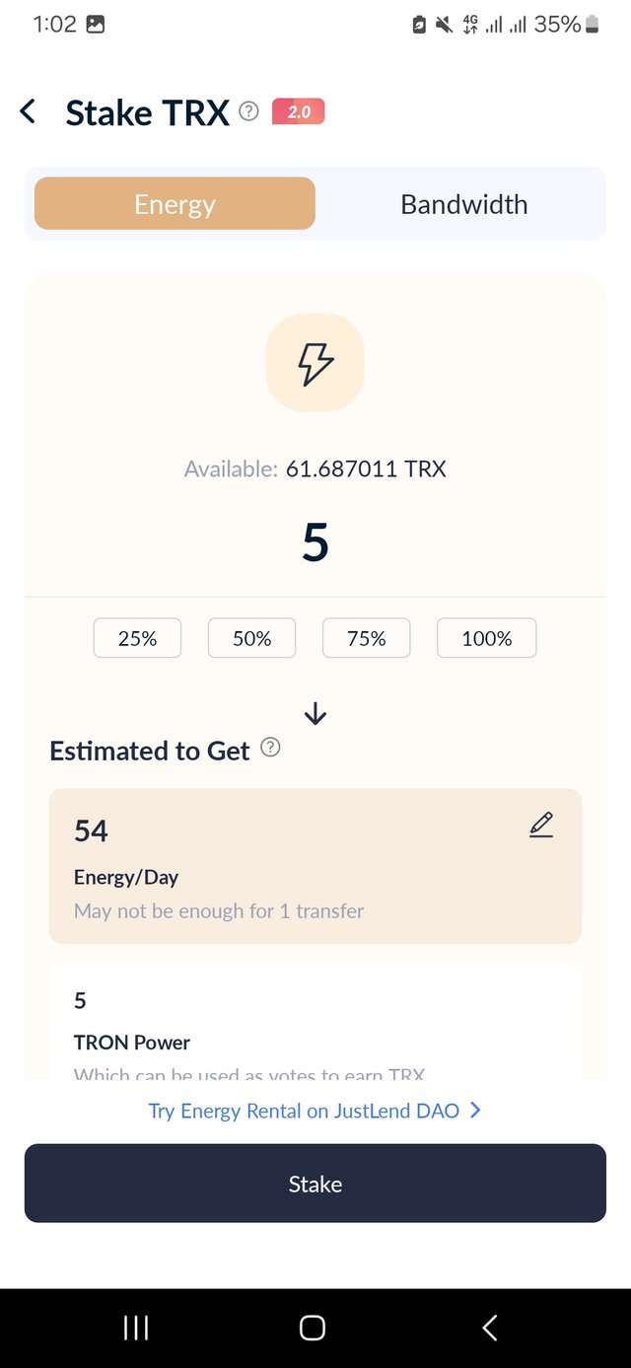Open the help icon next to Stake TRX

coord(249,111)
